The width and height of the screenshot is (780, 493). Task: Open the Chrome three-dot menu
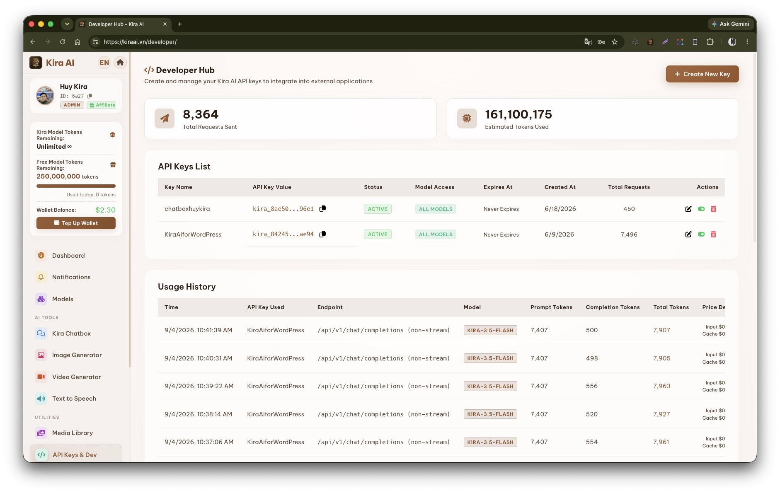tap(747, 42)
